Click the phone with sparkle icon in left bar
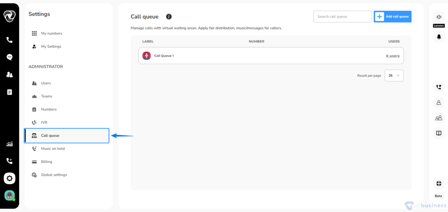 (10, 161)
